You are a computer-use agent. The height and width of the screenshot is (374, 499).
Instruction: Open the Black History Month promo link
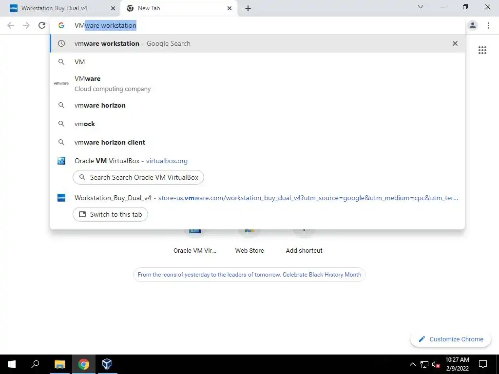coord(249,275)
